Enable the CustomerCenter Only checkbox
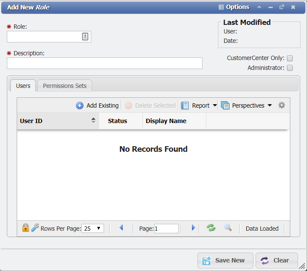The width and height of the screenshot is (307, 271). 290,58
